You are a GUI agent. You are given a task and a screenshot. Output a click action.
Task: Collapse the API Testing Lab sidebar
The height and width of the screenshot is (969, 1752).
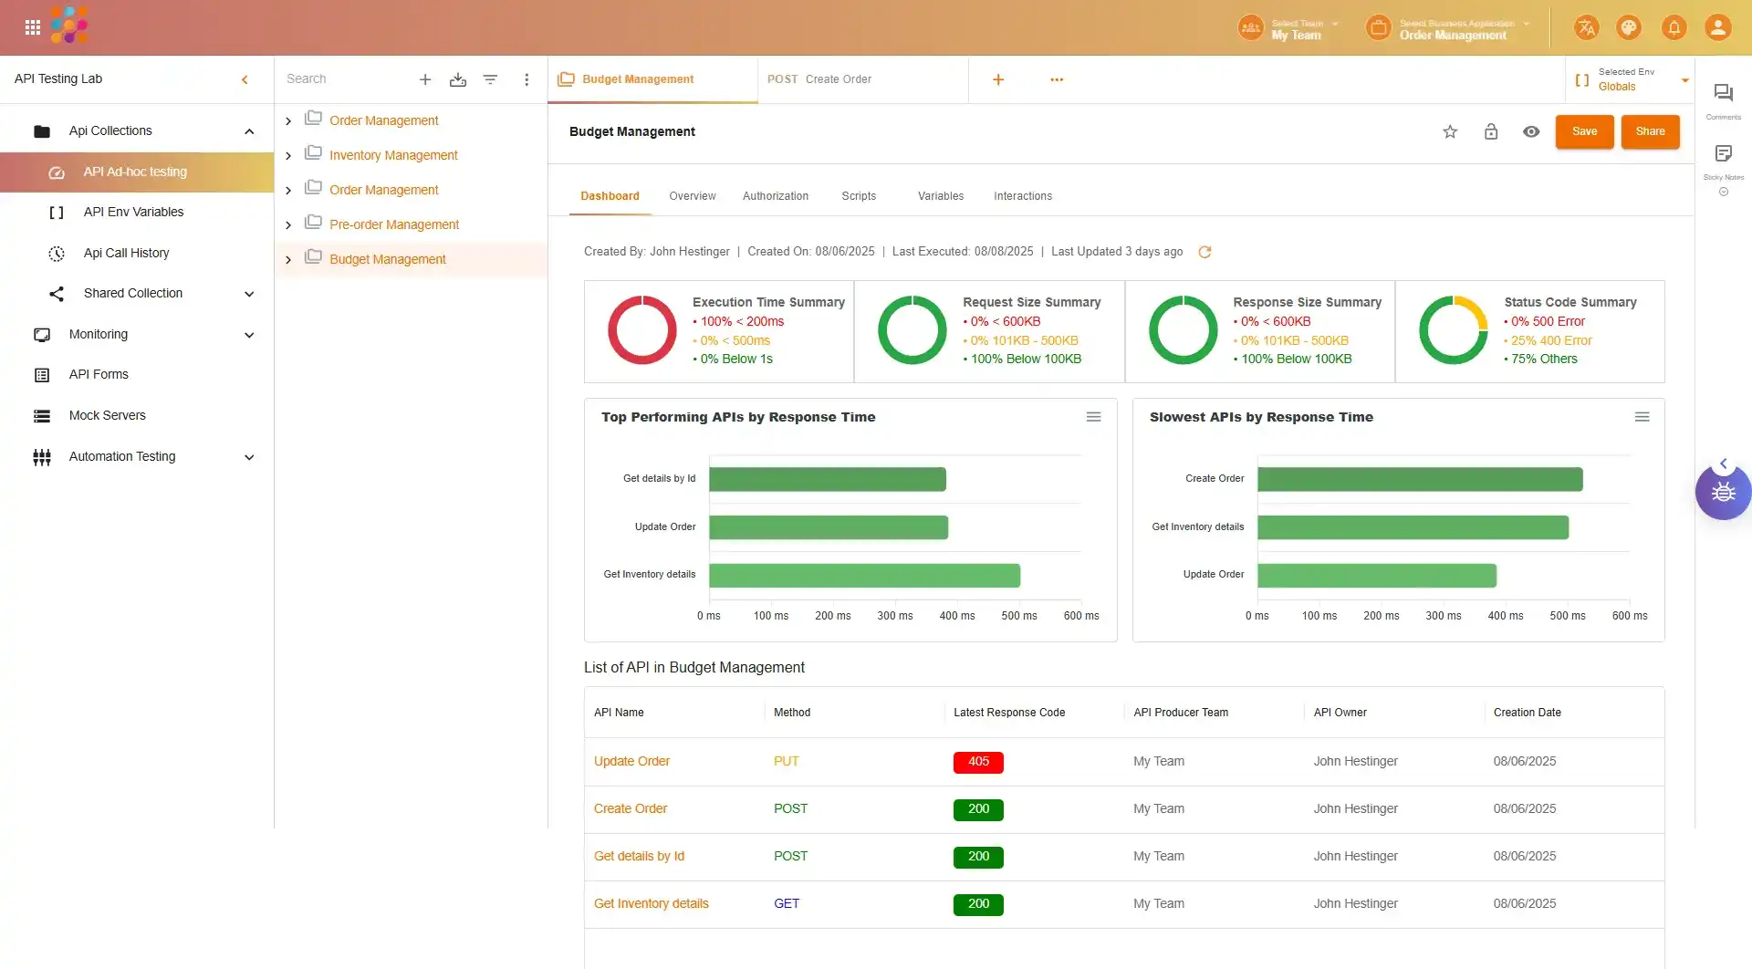coord(245,80)
